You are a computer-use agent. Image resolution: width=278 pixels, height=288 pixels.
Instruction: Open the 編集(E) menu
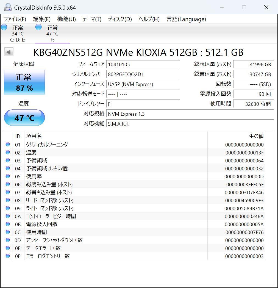point(41,19)
